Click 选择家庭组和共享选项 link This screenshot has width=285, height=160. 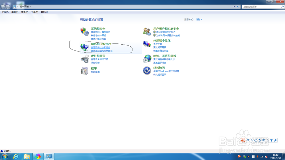(x=102, y=51)
